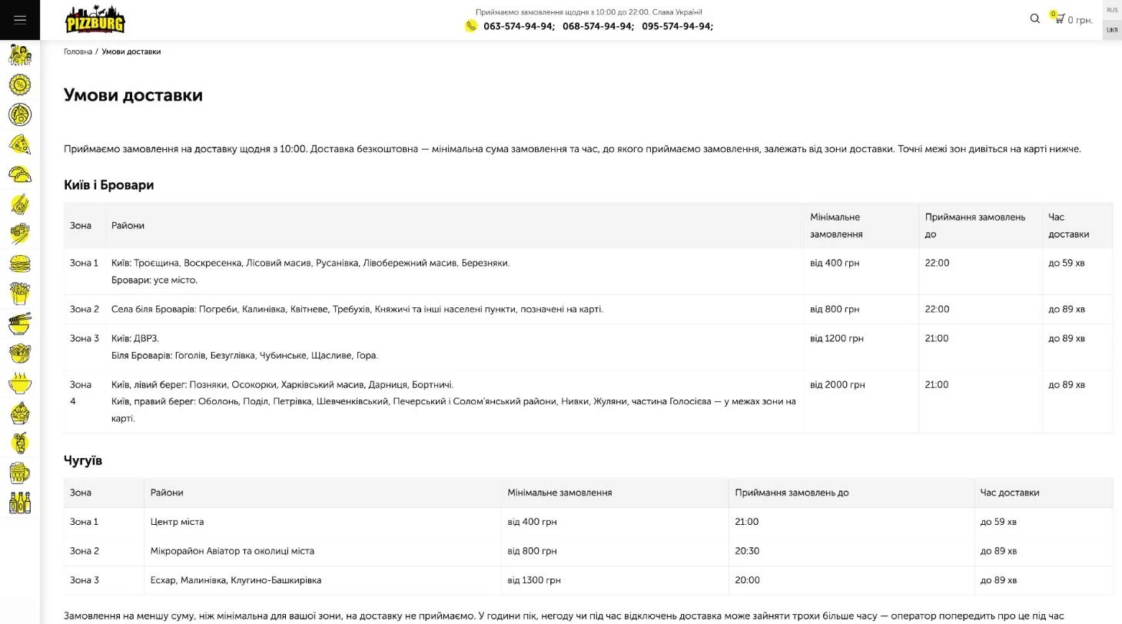This screenshot has width=1122, height=624.
Task: Open the noodle bowl category icon
Action: pos(20,324)
